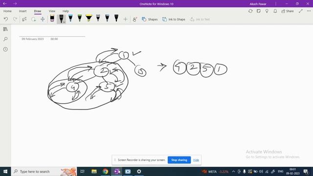Launch Chrome from taskbar
The height and width of the screenshot is (176, 313).
click(x=106, y=172)
